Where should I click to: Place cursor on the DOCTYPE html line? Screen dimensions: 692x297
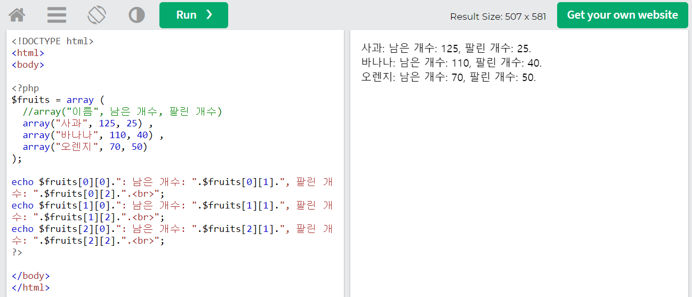point(53,41)
